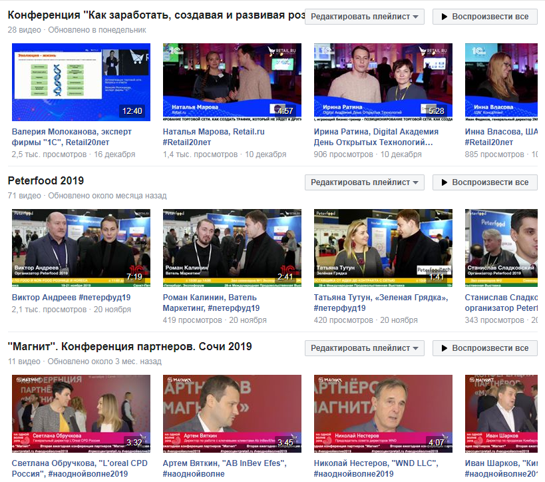Click "419 просмотров · 20 ноября" text
This screenshot has height=482, width=545.
click(215, 320)
